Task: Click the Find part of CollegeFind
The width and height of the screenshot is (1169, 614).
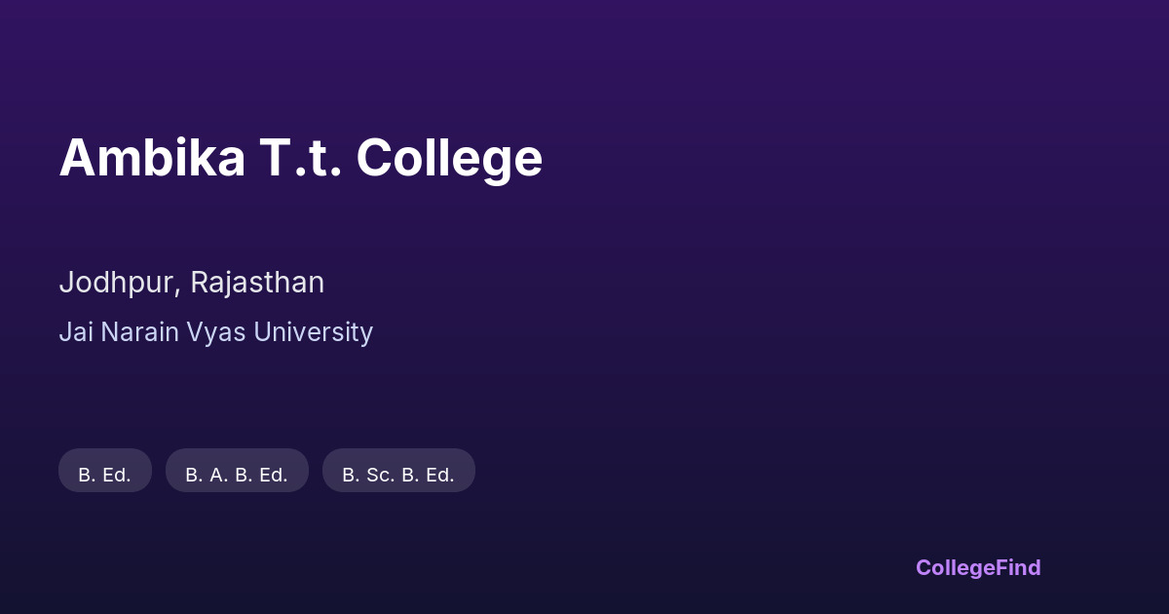Action: tap(1020, 567)
